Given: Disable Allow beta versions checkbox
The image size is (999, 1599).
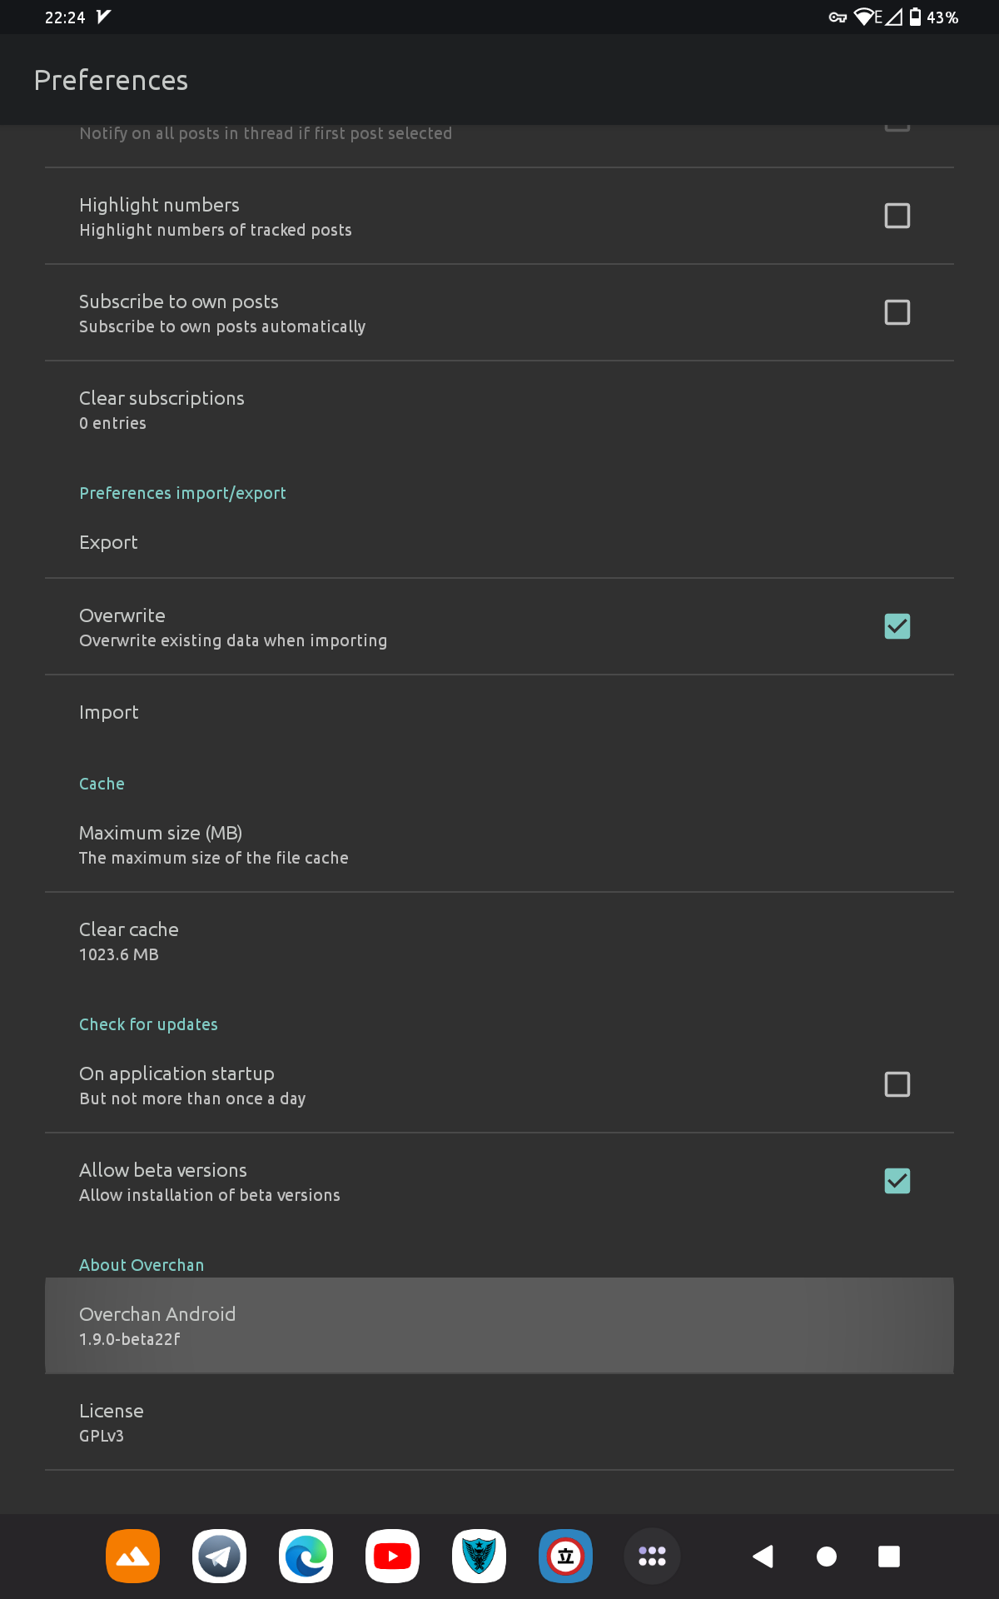Looking at the screenshot, I should tap(897, 1181).
